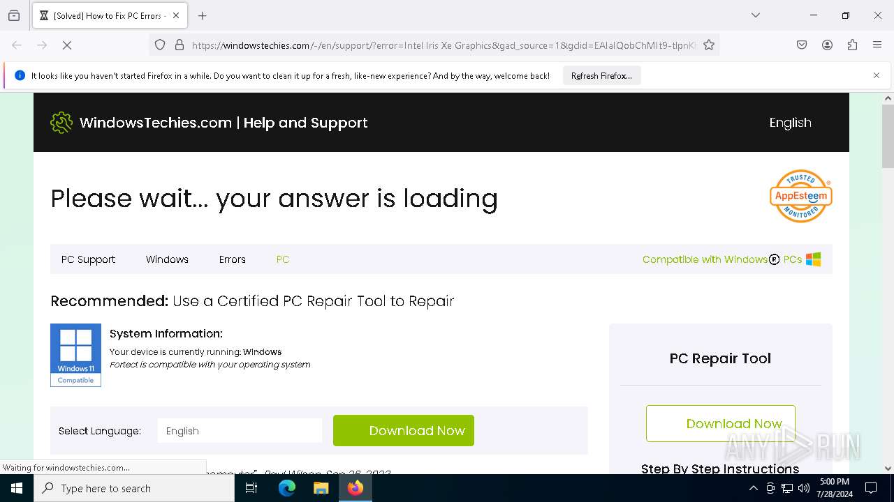Open Firefox account menu

pyautogui.click(x=827, y=45)
